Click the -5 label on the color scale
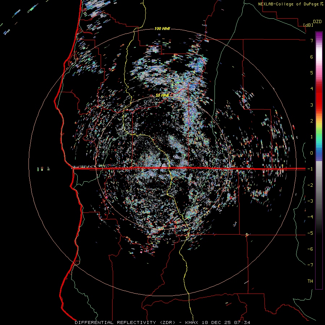 tap(310, 233)
